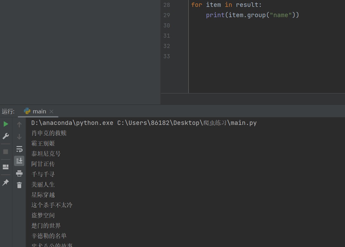
Task: Click the 运行 panel label
Action: 8,111
